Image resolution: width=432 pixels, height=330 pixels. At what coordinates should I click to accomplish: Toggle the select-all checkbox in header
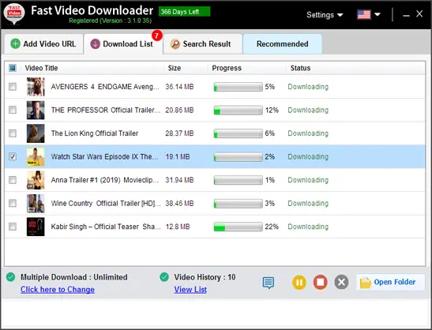[x=13, y=68]
